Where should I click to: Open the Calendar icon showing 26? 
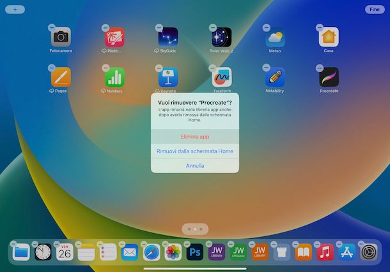[65, 252]
